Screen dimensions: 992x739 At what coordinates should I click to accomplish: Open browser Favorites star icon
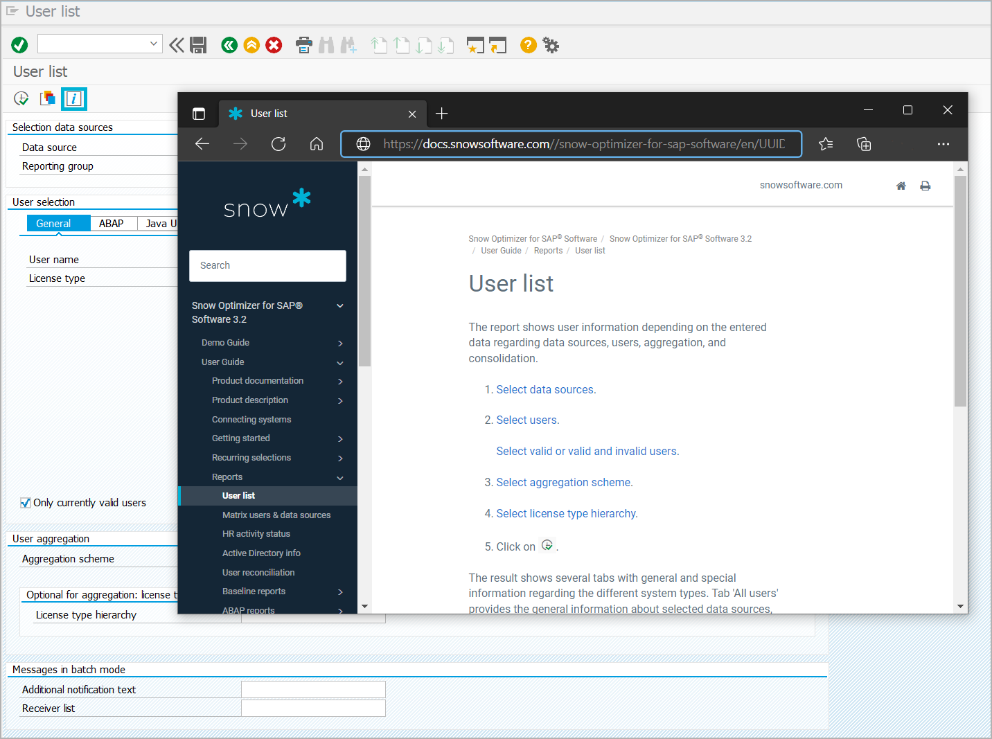pyautogui.click(x=826, y=144)
